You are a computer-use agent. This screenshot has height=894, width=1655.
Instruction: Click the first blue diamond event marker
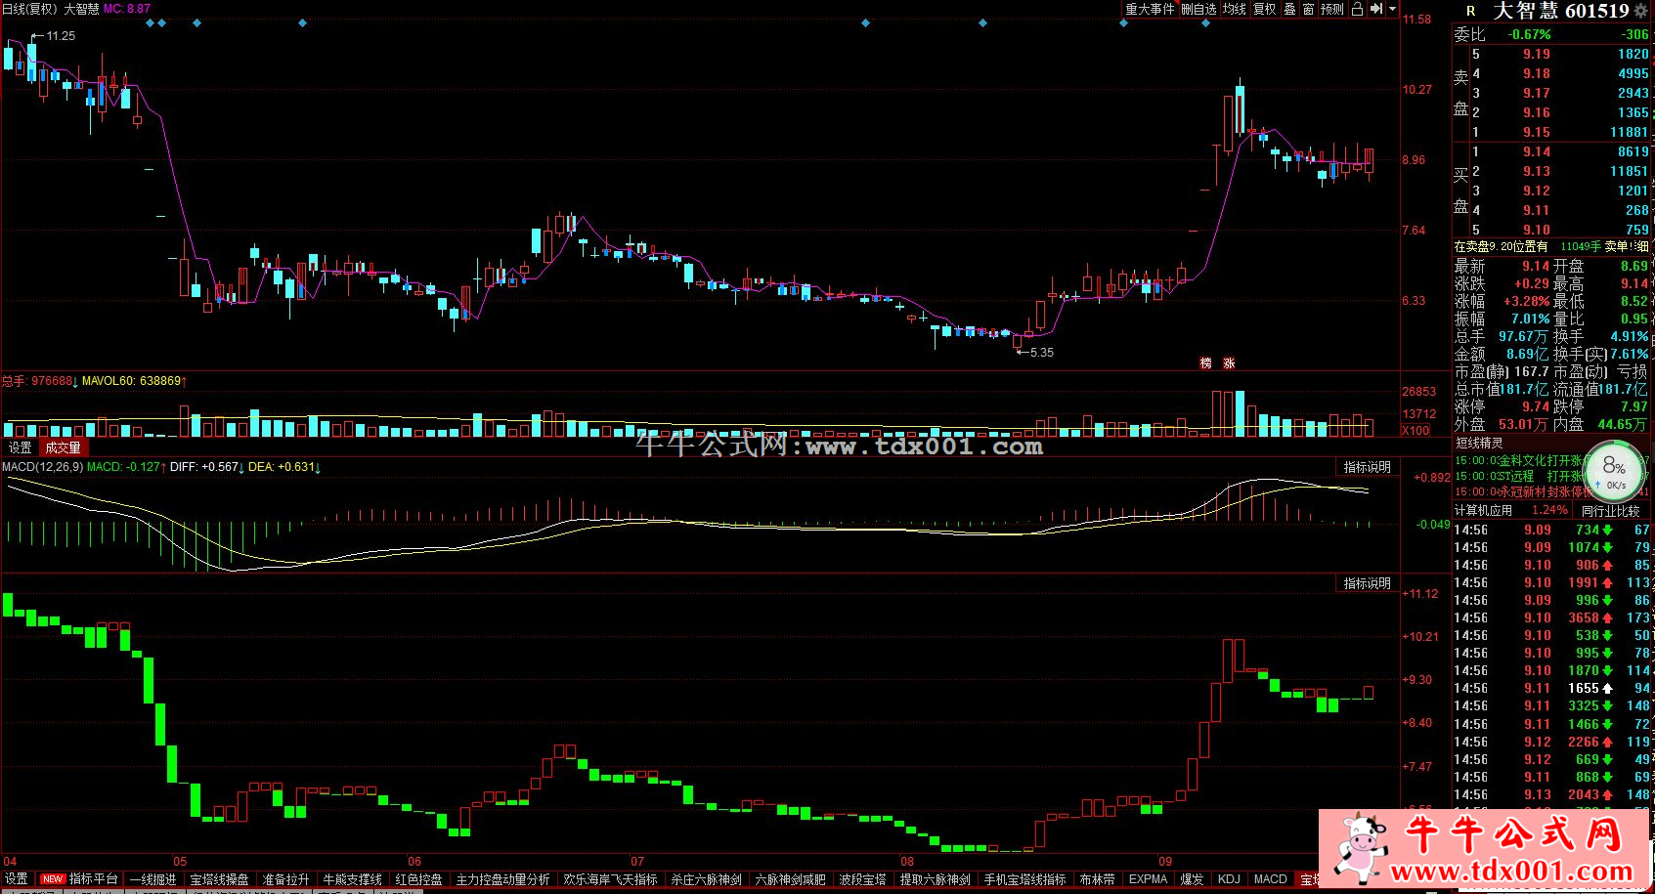coord(150,22)
